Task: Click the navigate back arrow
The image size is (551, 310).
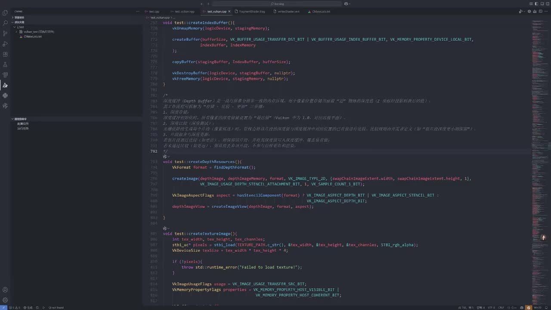Action: click(202, 4)
